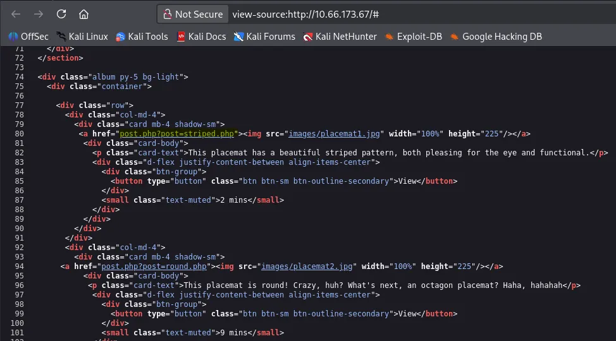Open the images/placemat1.jpg source link
Screen dimensions: 616x341
[333, 134]
